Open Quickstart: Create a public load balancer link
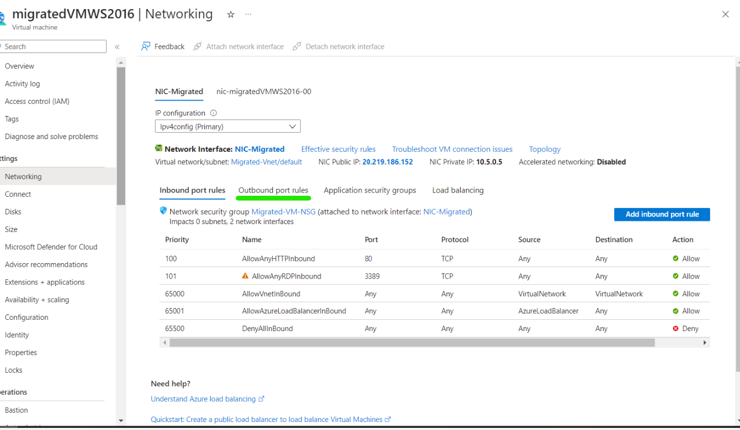Screen dimensions: 740x430 coord(266,420)
